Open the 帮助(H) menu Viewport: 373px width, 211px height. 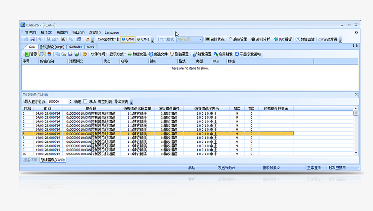click(x=95, y=32)
